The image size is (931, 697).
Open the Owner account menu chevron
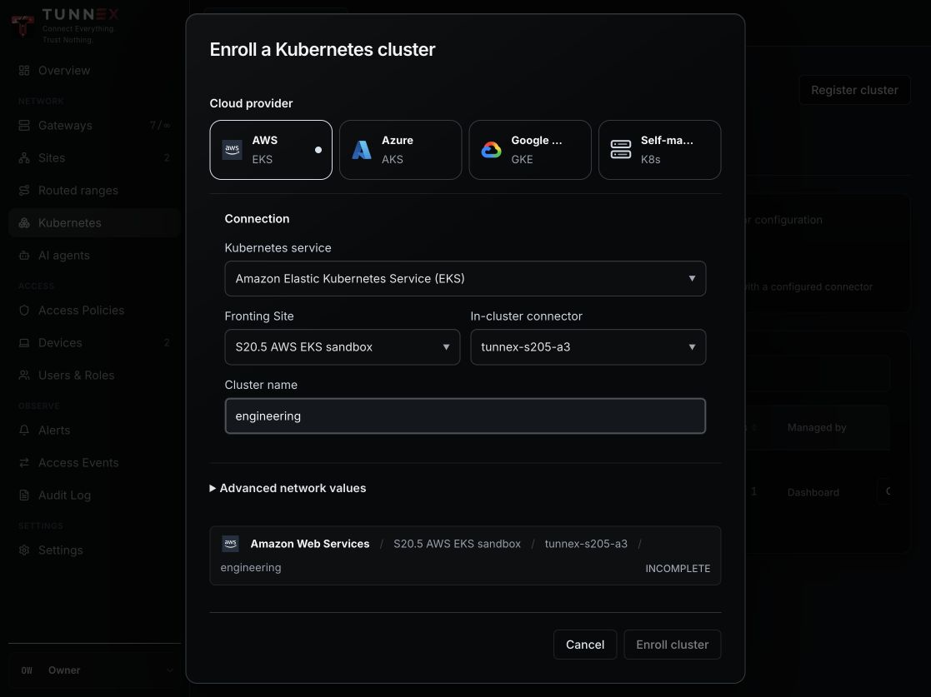tap(170, 670)
